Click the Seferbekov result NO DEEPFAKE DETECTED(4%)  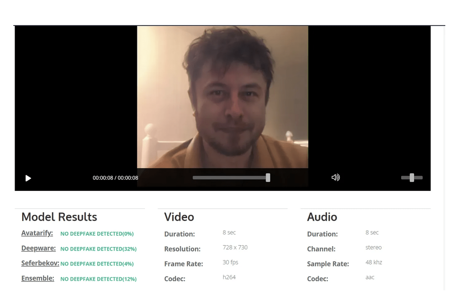[97, 264]
